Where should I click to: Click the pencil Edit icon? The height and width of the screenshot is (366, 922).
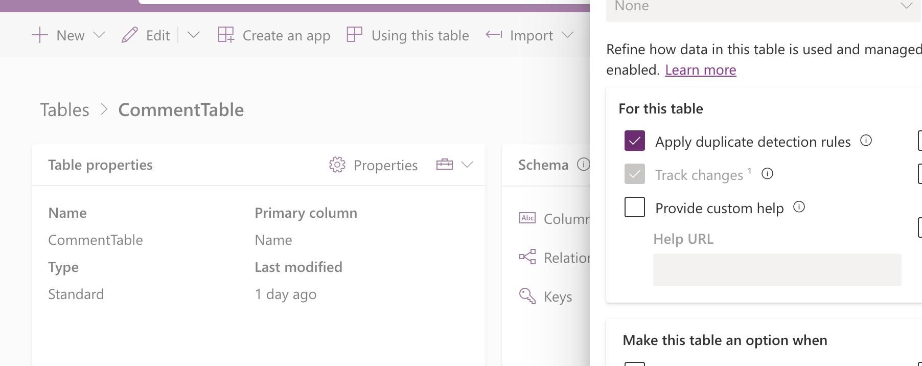130,35
